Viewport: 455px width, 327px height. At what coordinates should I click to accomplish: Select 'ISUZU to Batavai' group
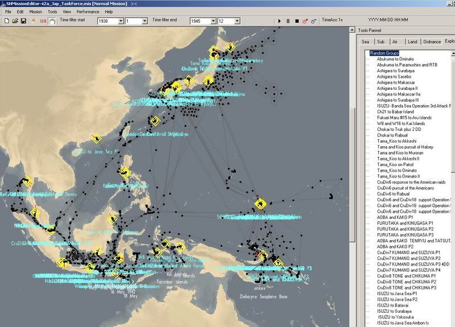[x=392, y=305]
